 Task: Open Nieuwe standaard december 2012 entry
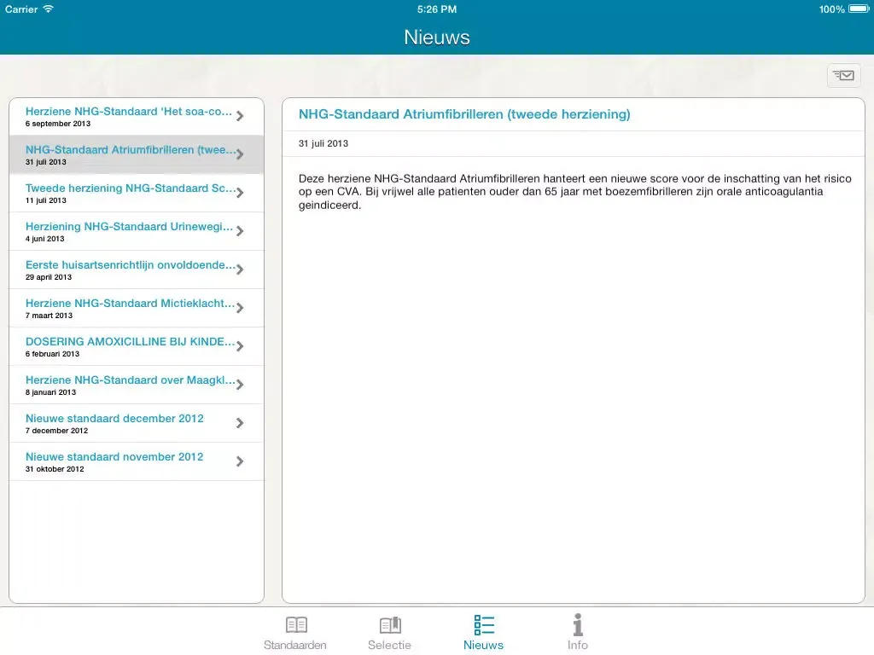[x=128, y=423]
